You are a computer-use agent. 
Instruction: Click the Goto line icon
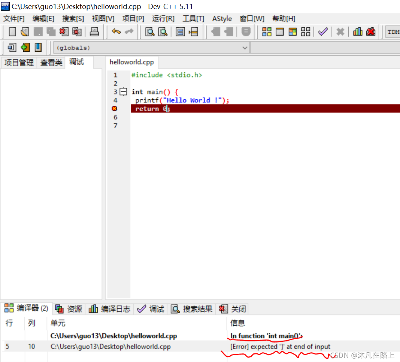pos(193,31)
